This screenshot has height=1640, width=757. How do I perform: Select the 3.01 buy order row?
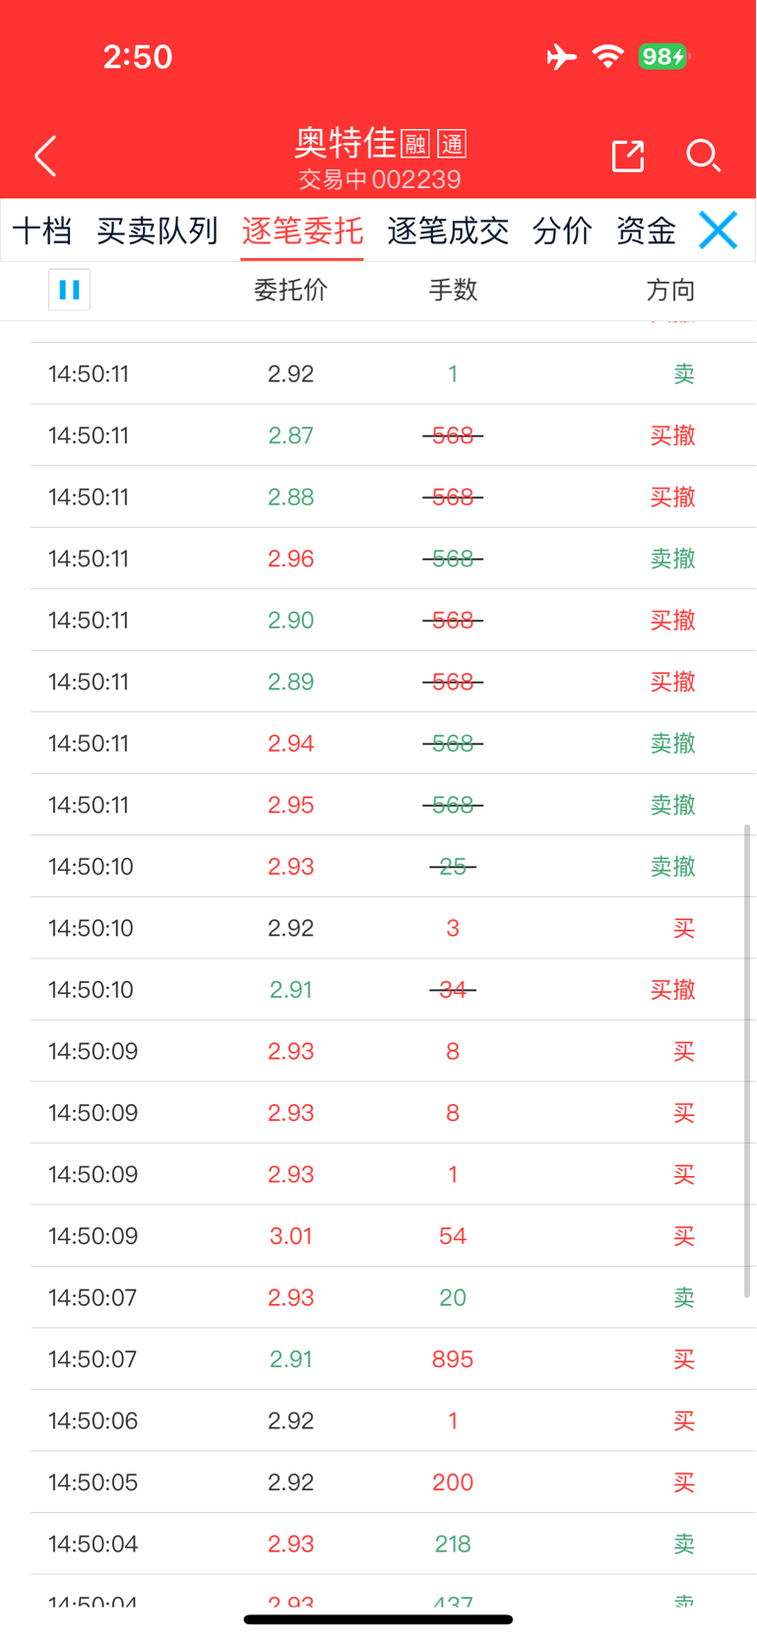(x=378, y=1236)
